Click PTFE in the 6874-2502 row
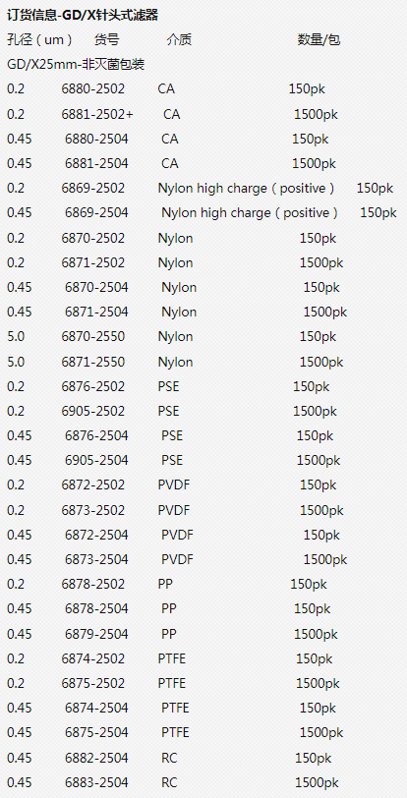Screen dimensions: 407x798 172,658
